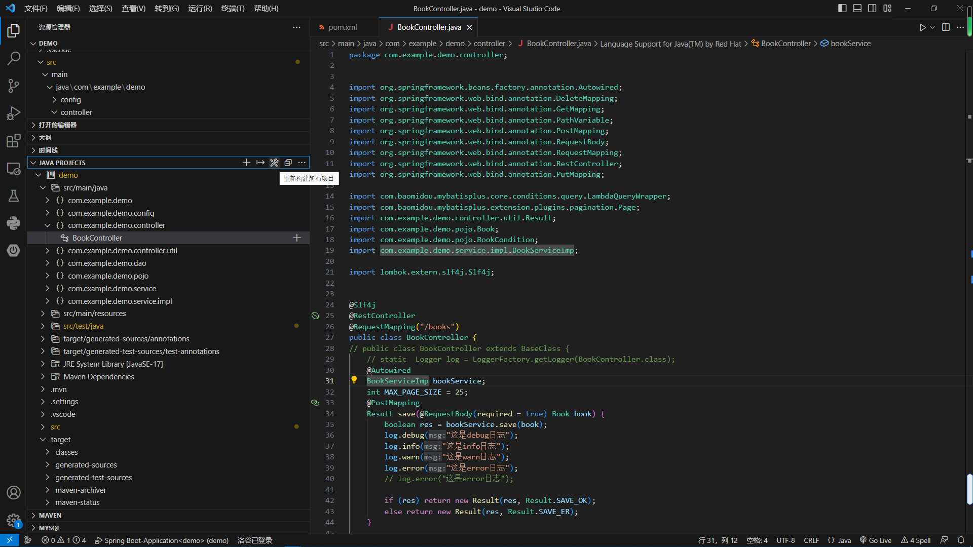Toggle secondary side bar layout button
Image resolution: width=973 pixels, height=547 pixels.
(x=872, y=8)
